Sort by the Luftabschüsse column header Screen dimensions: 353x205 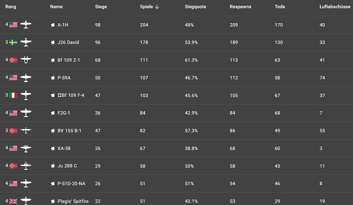[x=332, y=7]
